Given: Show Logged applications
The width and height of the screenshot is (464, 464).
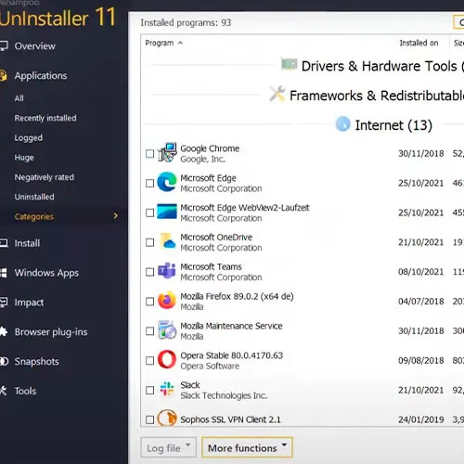Looking at the screenshot, I should [28, 138].
